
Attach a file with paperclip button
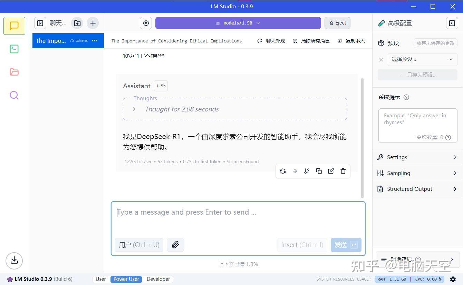(175, 245)
